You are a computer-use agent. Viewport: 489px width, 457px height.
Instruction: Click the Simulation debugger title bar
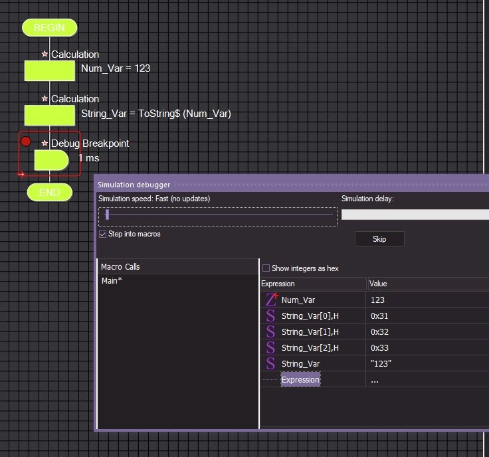pos(292,185)
